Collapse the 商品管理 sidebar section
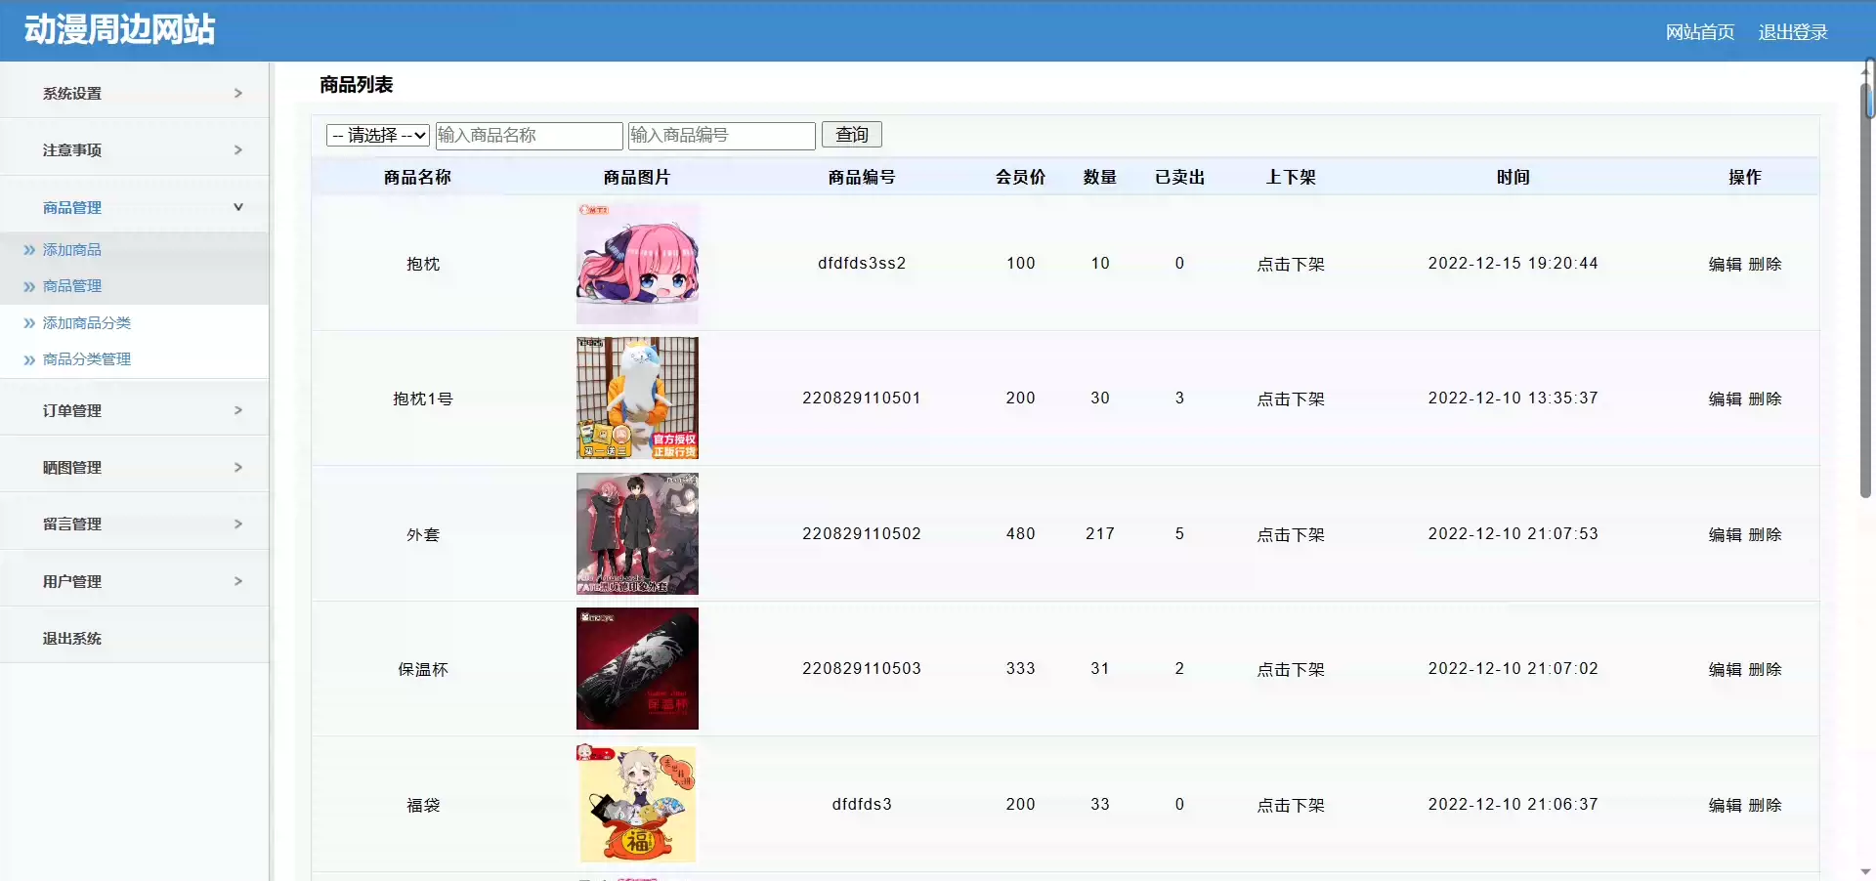1876x881 pixels. 237,207
